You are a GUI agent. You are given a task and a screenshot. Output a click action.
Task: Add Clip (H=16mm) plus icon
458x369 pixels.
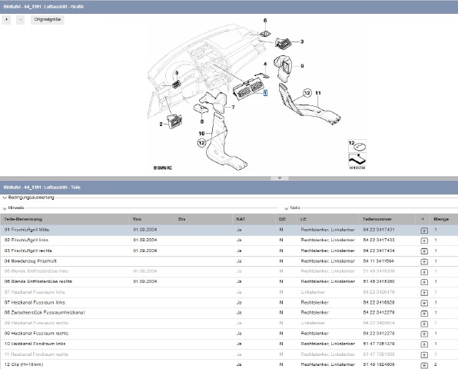[424, 365]
